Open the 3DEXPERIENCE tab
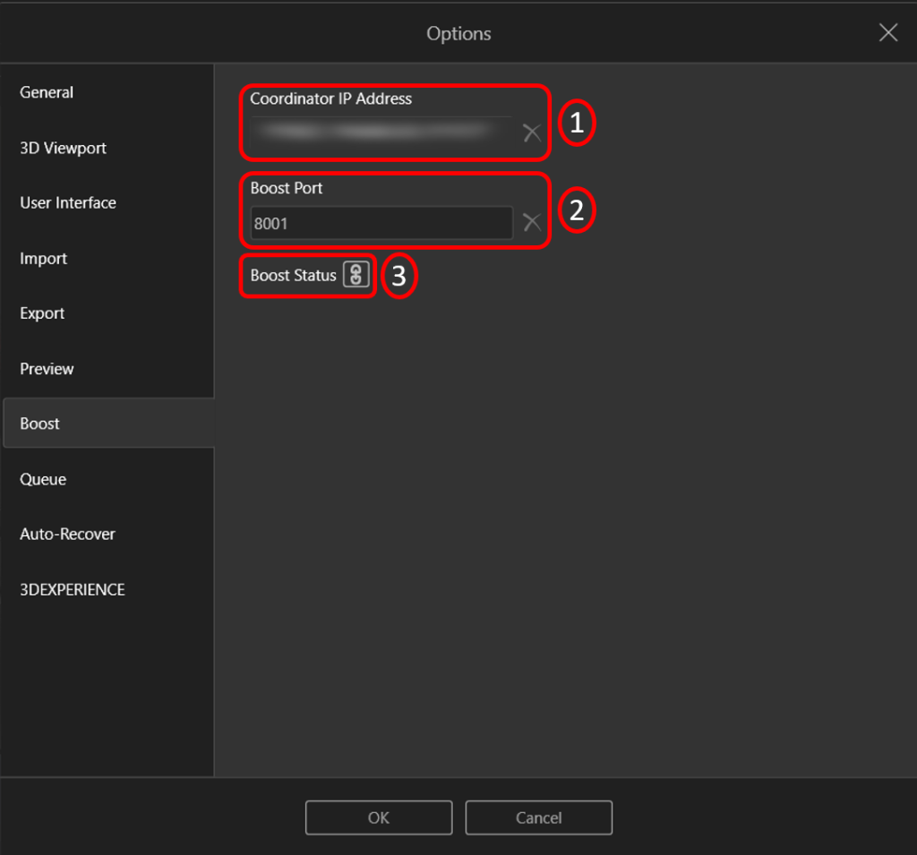This screenshot has height=855, width=917. [73, 590]
